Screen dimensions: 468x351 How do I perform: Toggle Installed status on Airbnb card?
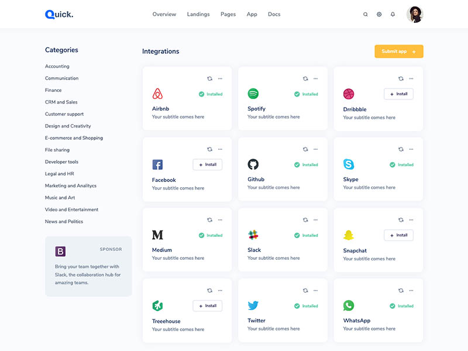(211, 94)
